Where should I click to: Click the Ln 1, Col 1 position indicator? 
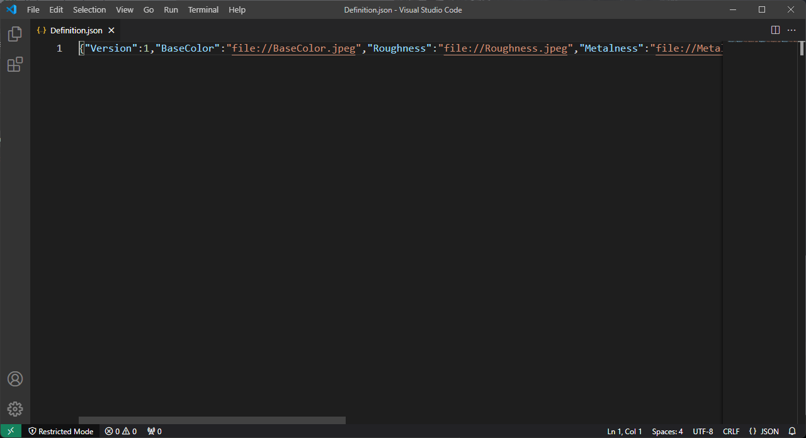click(x=624, y=431)
